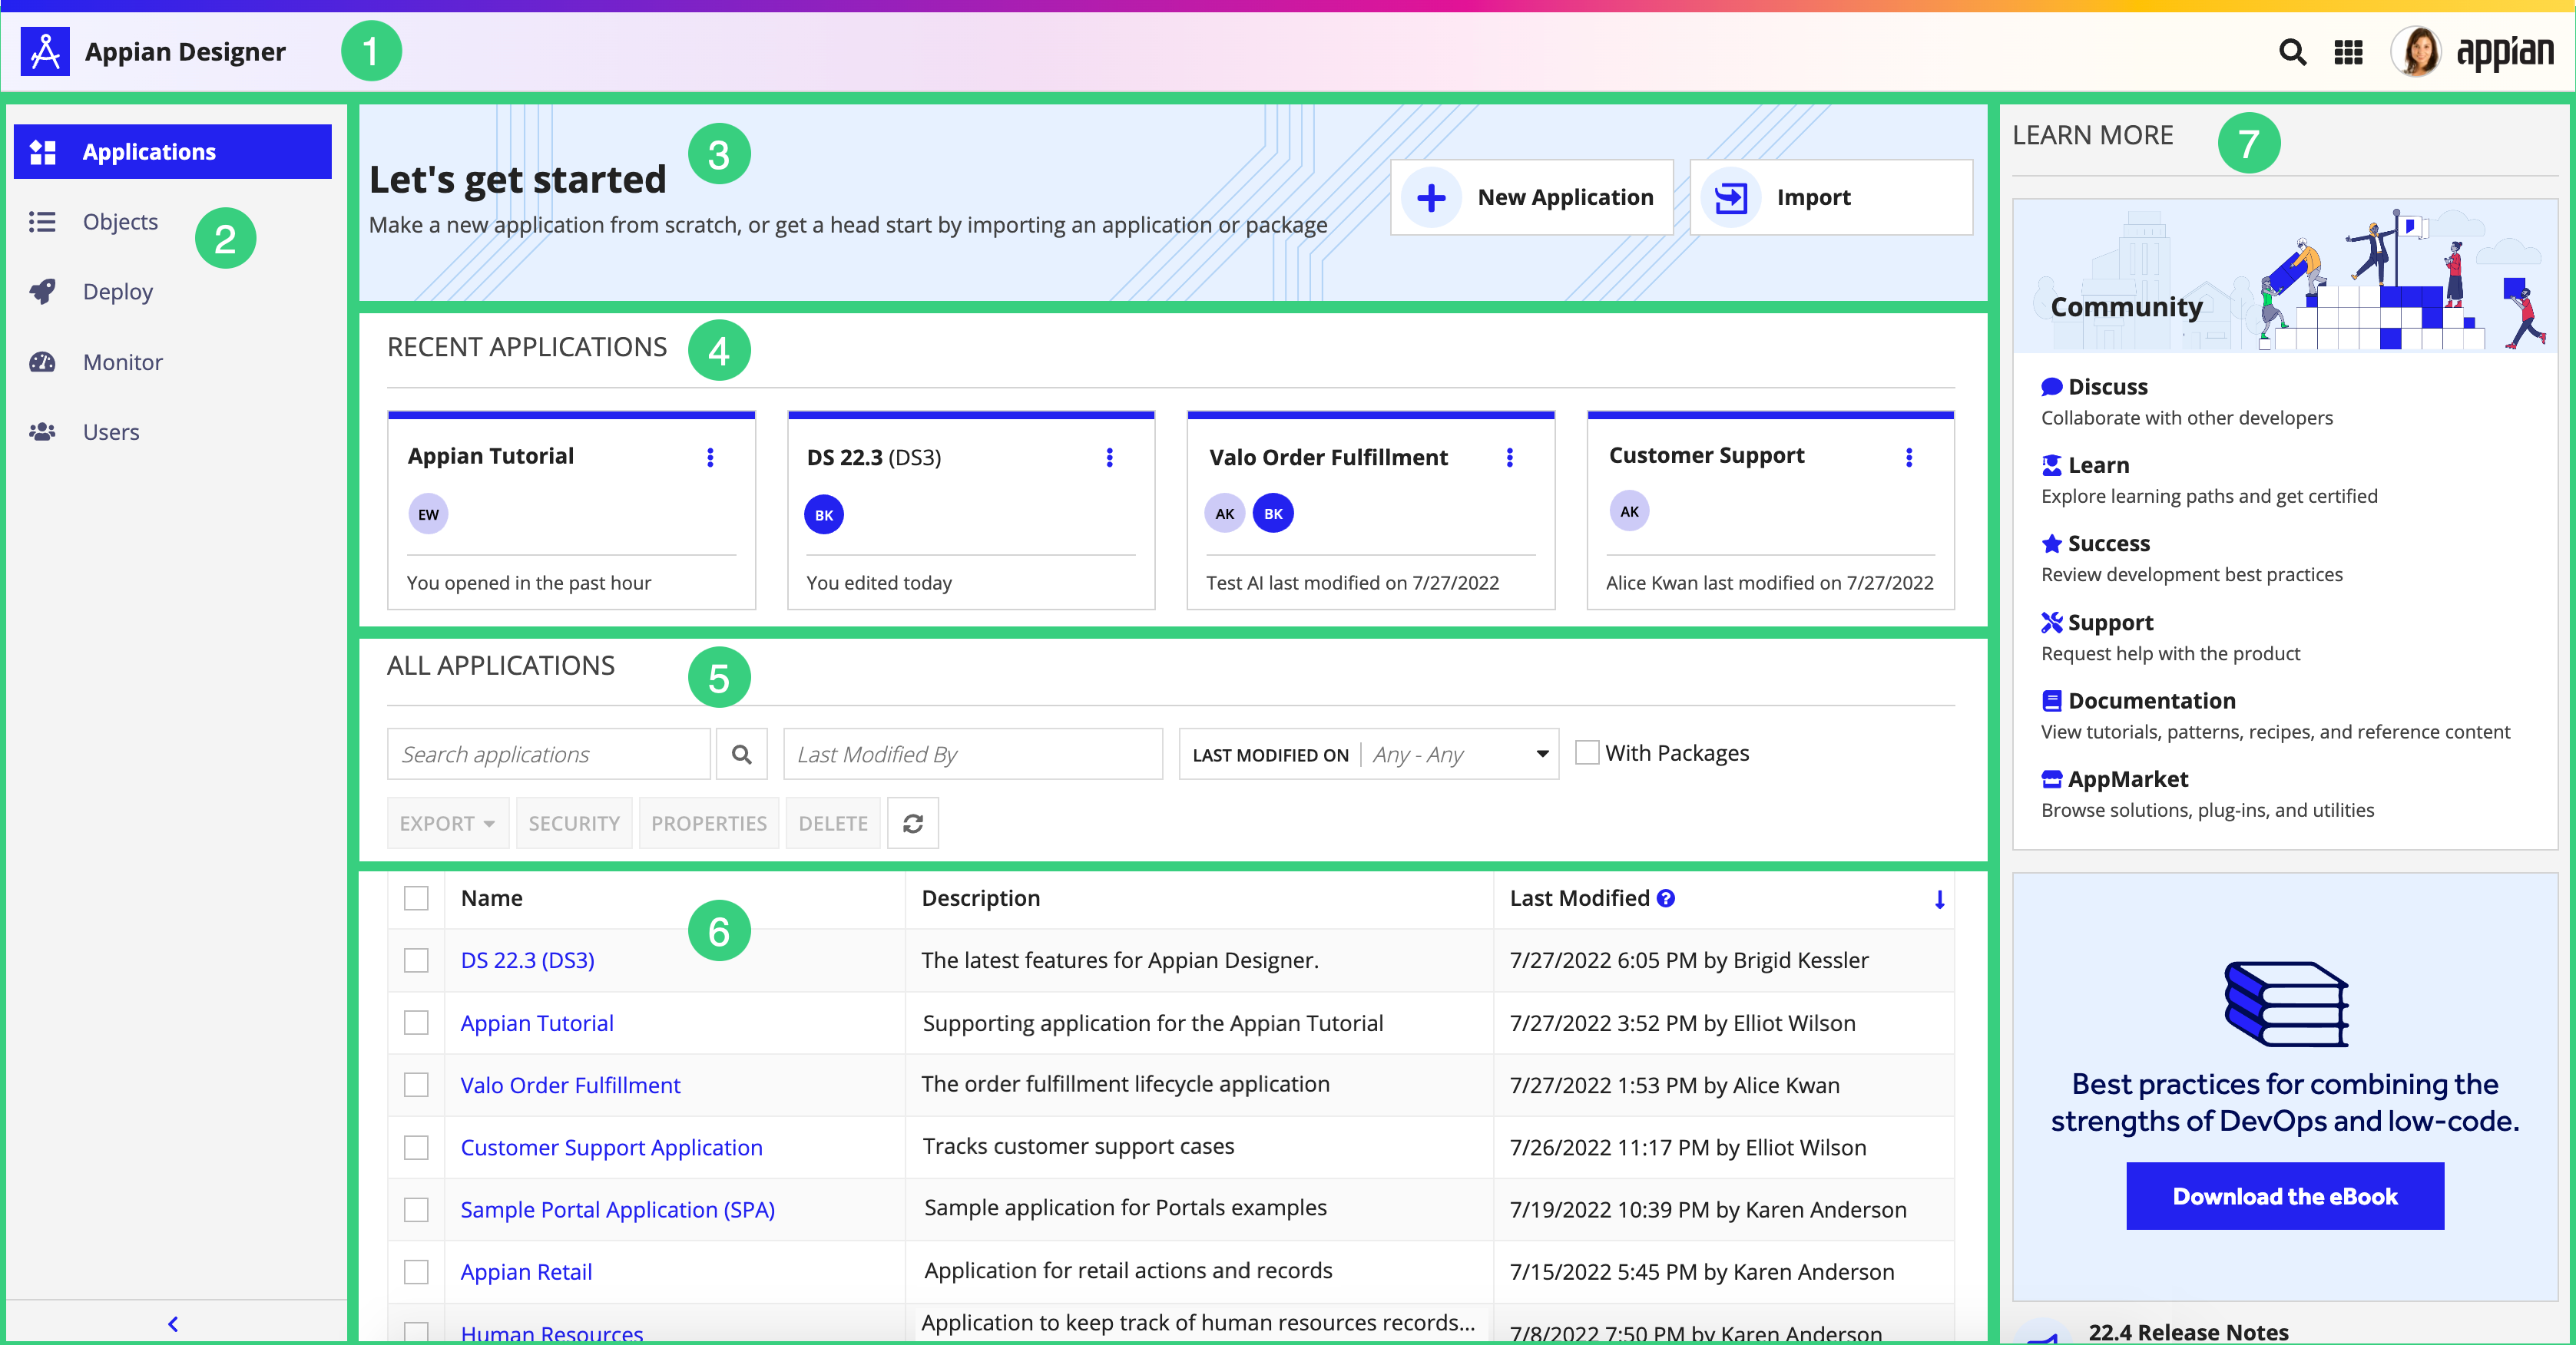This screenshot has height=1345, width=2576.
Task: Check the Appian Retail row checkbox
Action: coord(416,1272)
